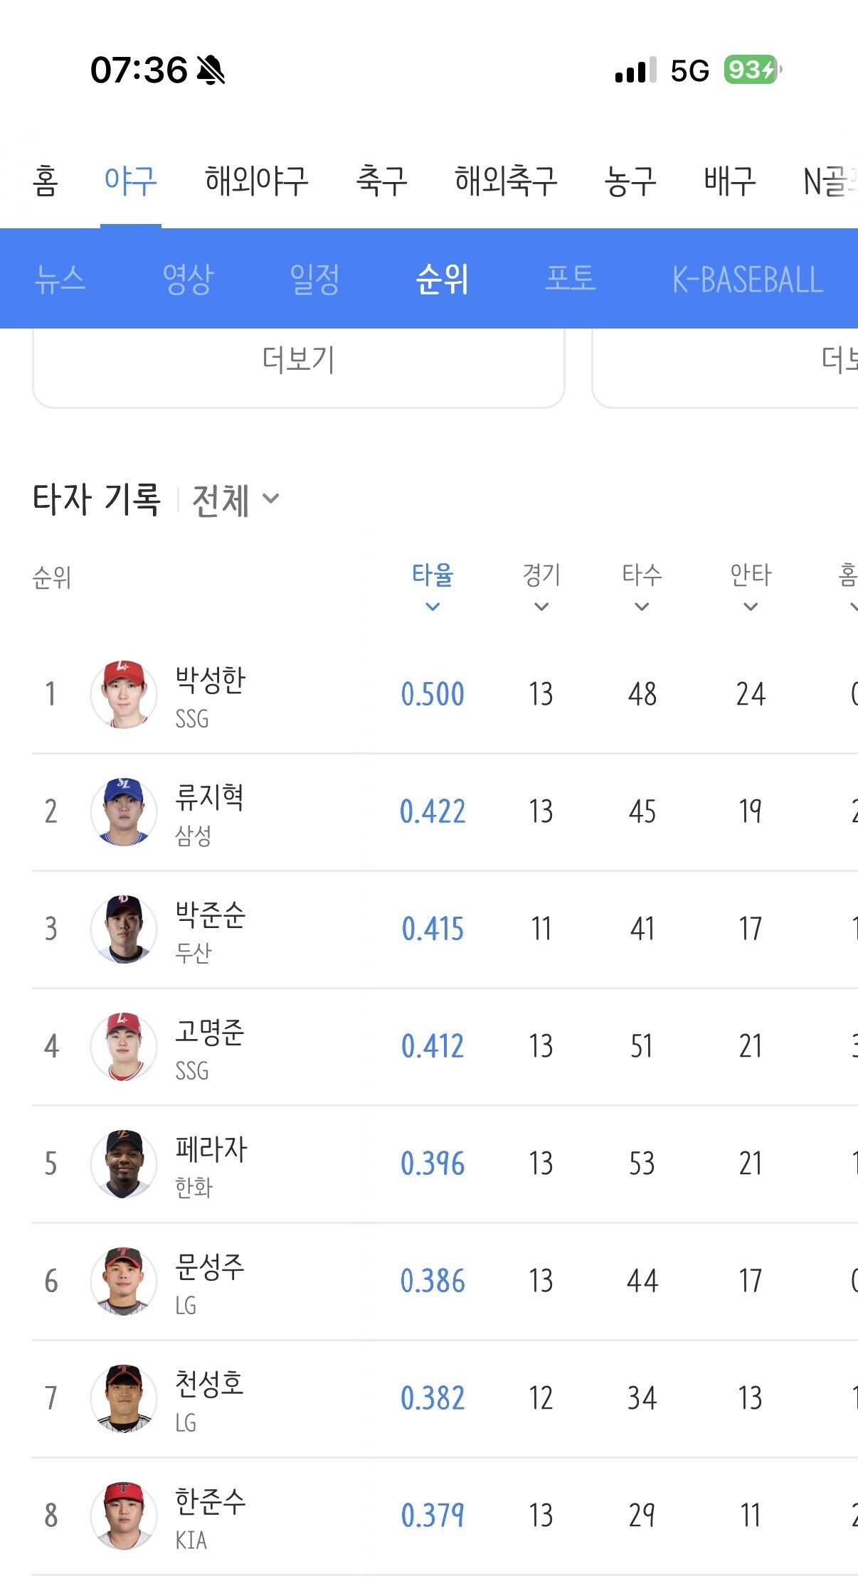Sort by 타율 column arrow
Image resolution: width=858 pixels, height=1588 pixels.
click(x=433, y=607)
